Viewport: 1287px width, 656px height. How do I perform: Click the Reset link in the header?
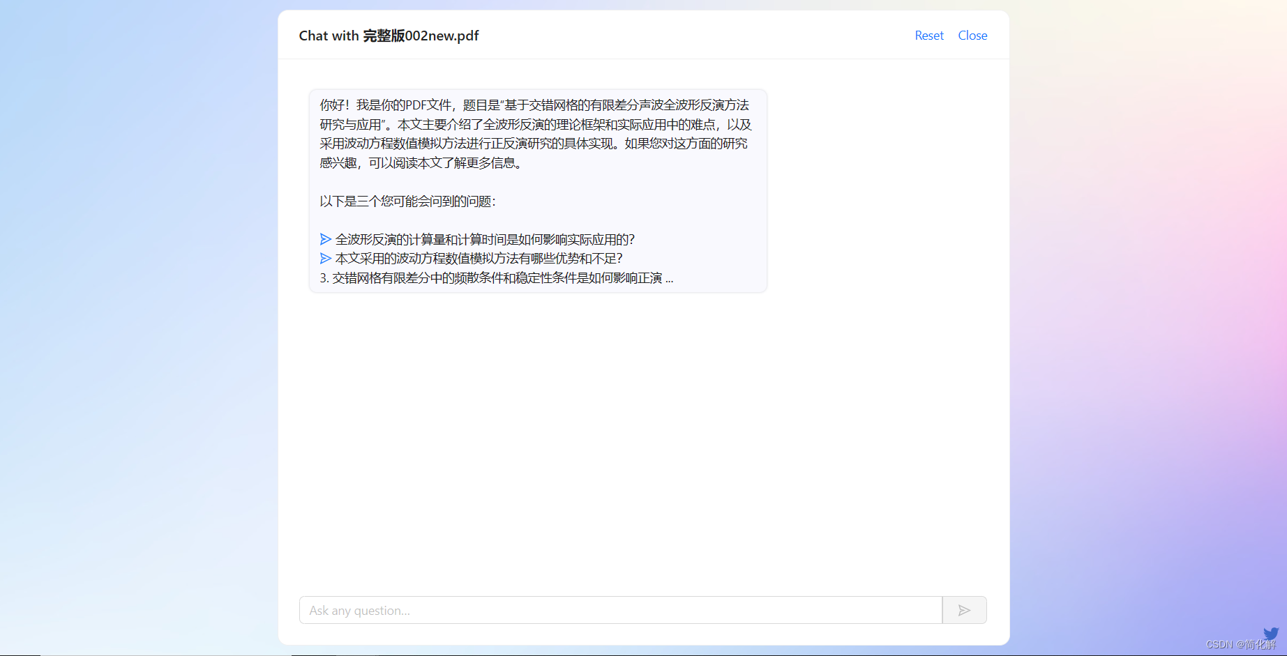tap(928, 36)
